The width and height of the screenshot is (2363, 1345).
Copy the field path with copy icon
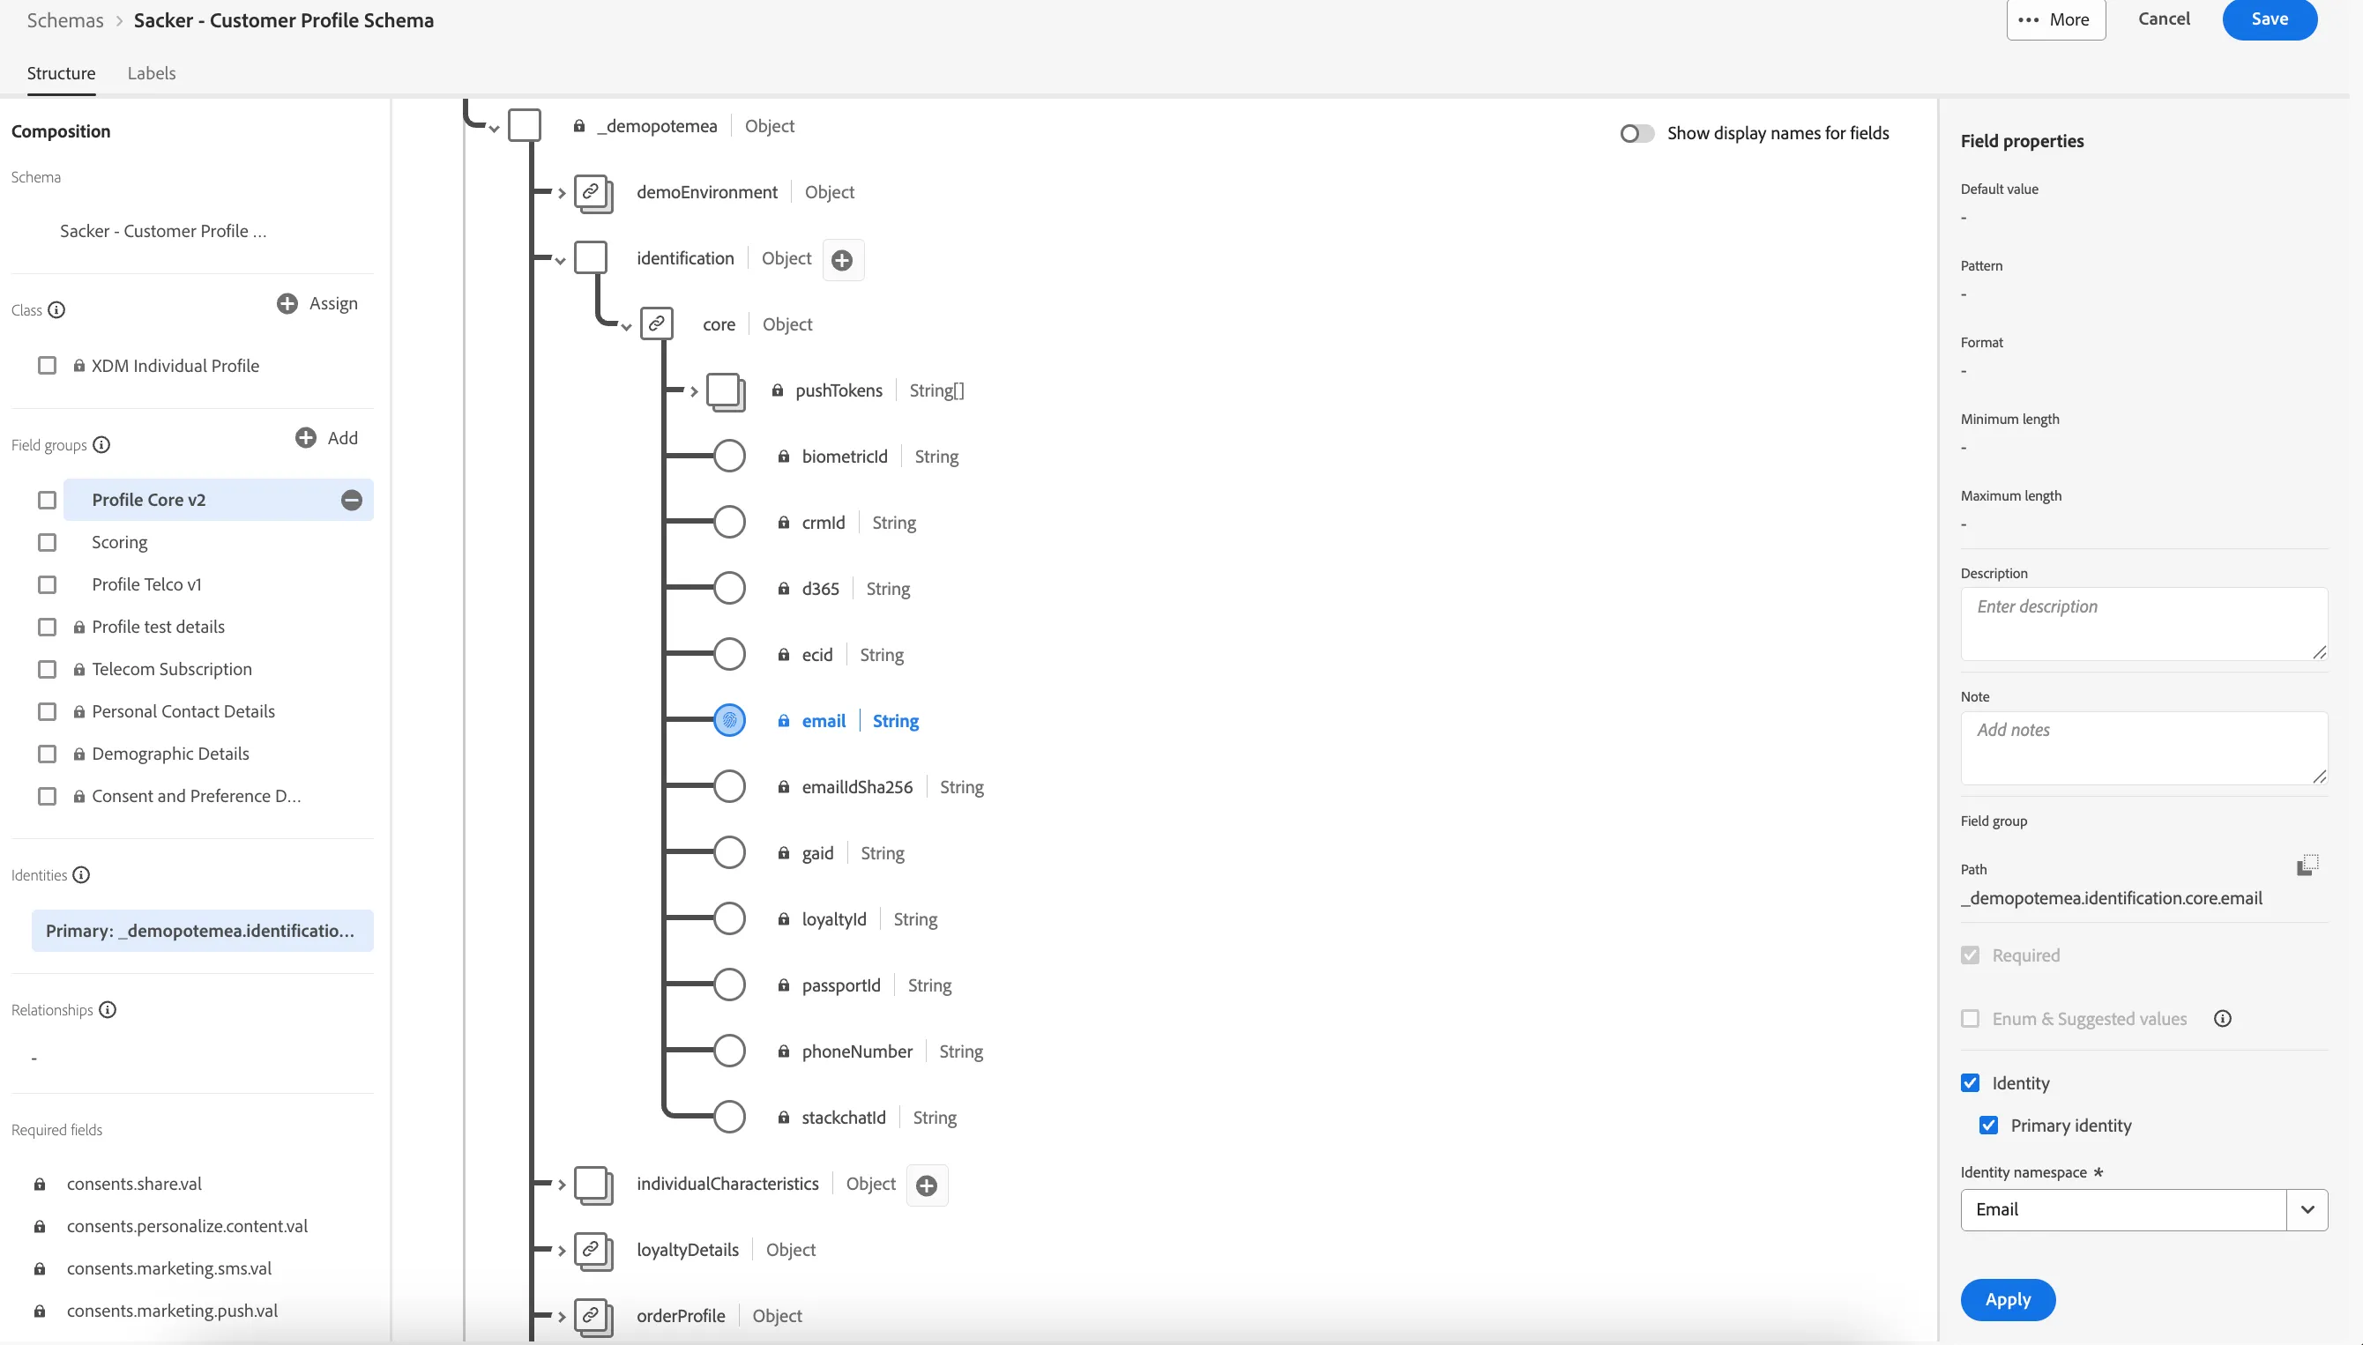tap(2307, 865)
